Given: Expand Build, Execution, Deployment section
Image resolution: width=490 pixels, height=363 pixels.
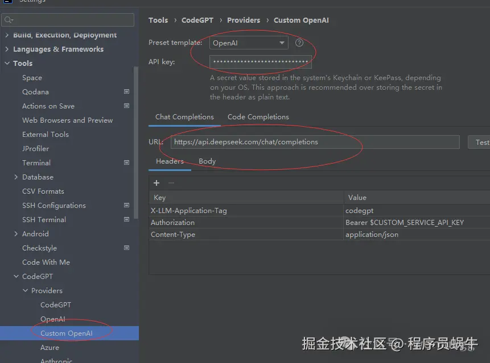Looking at the screenshot, I should 7,35.
